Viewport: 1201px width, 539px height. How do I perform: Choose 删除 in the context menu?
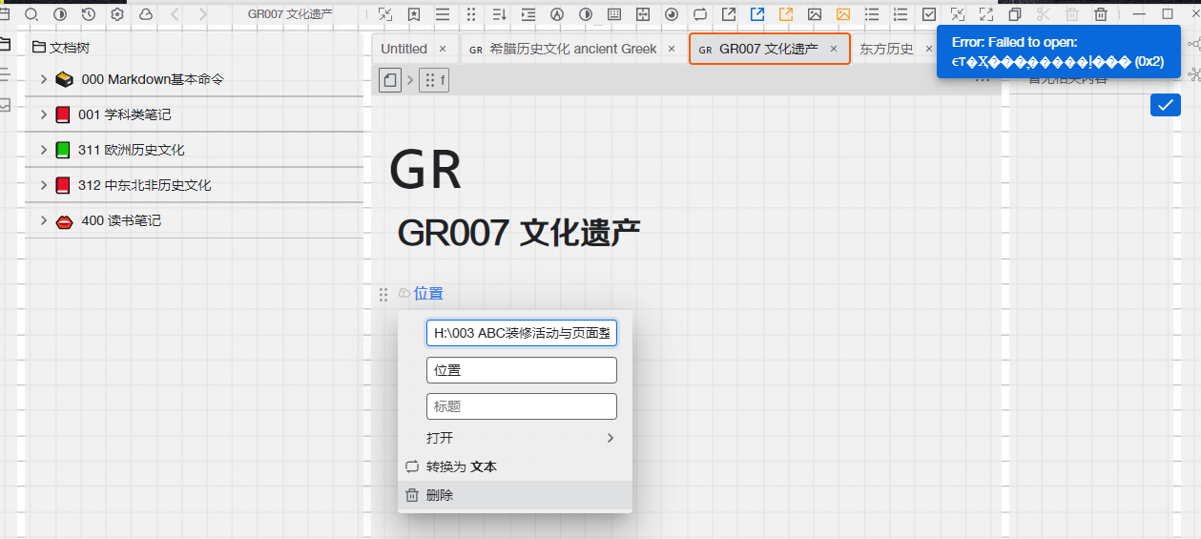515,495
